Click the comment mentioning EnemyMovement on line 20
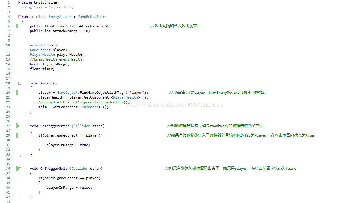The image size is (343, 203). (218, 93)
